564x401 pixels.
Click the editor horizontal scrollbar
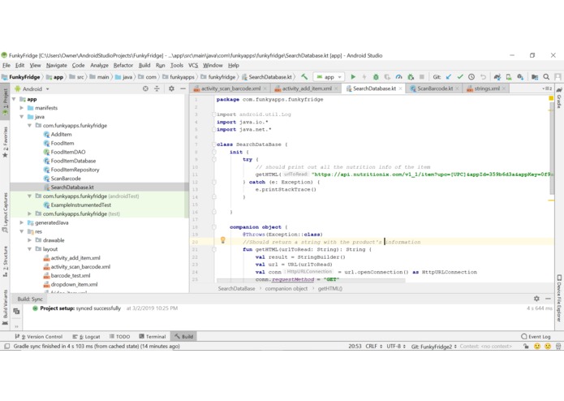pos(311,280)
